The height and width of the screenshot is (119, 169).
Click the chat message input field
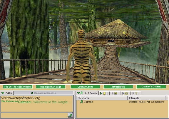pyautogui.click(x=34, y=115)
